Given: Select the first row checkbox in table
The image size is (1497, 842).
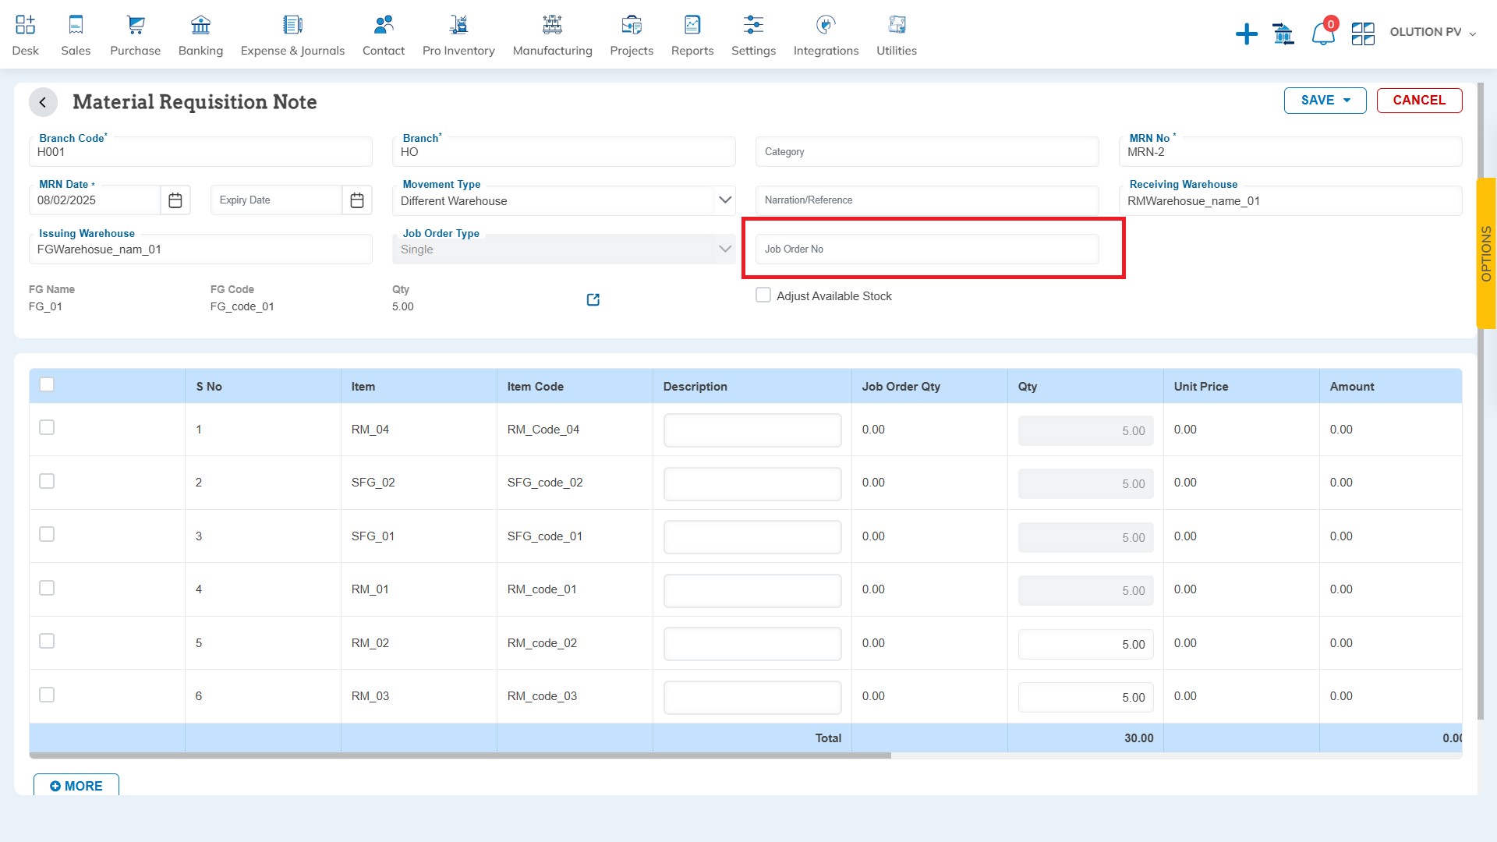Looking at the screenshot, I should point(46,428).
